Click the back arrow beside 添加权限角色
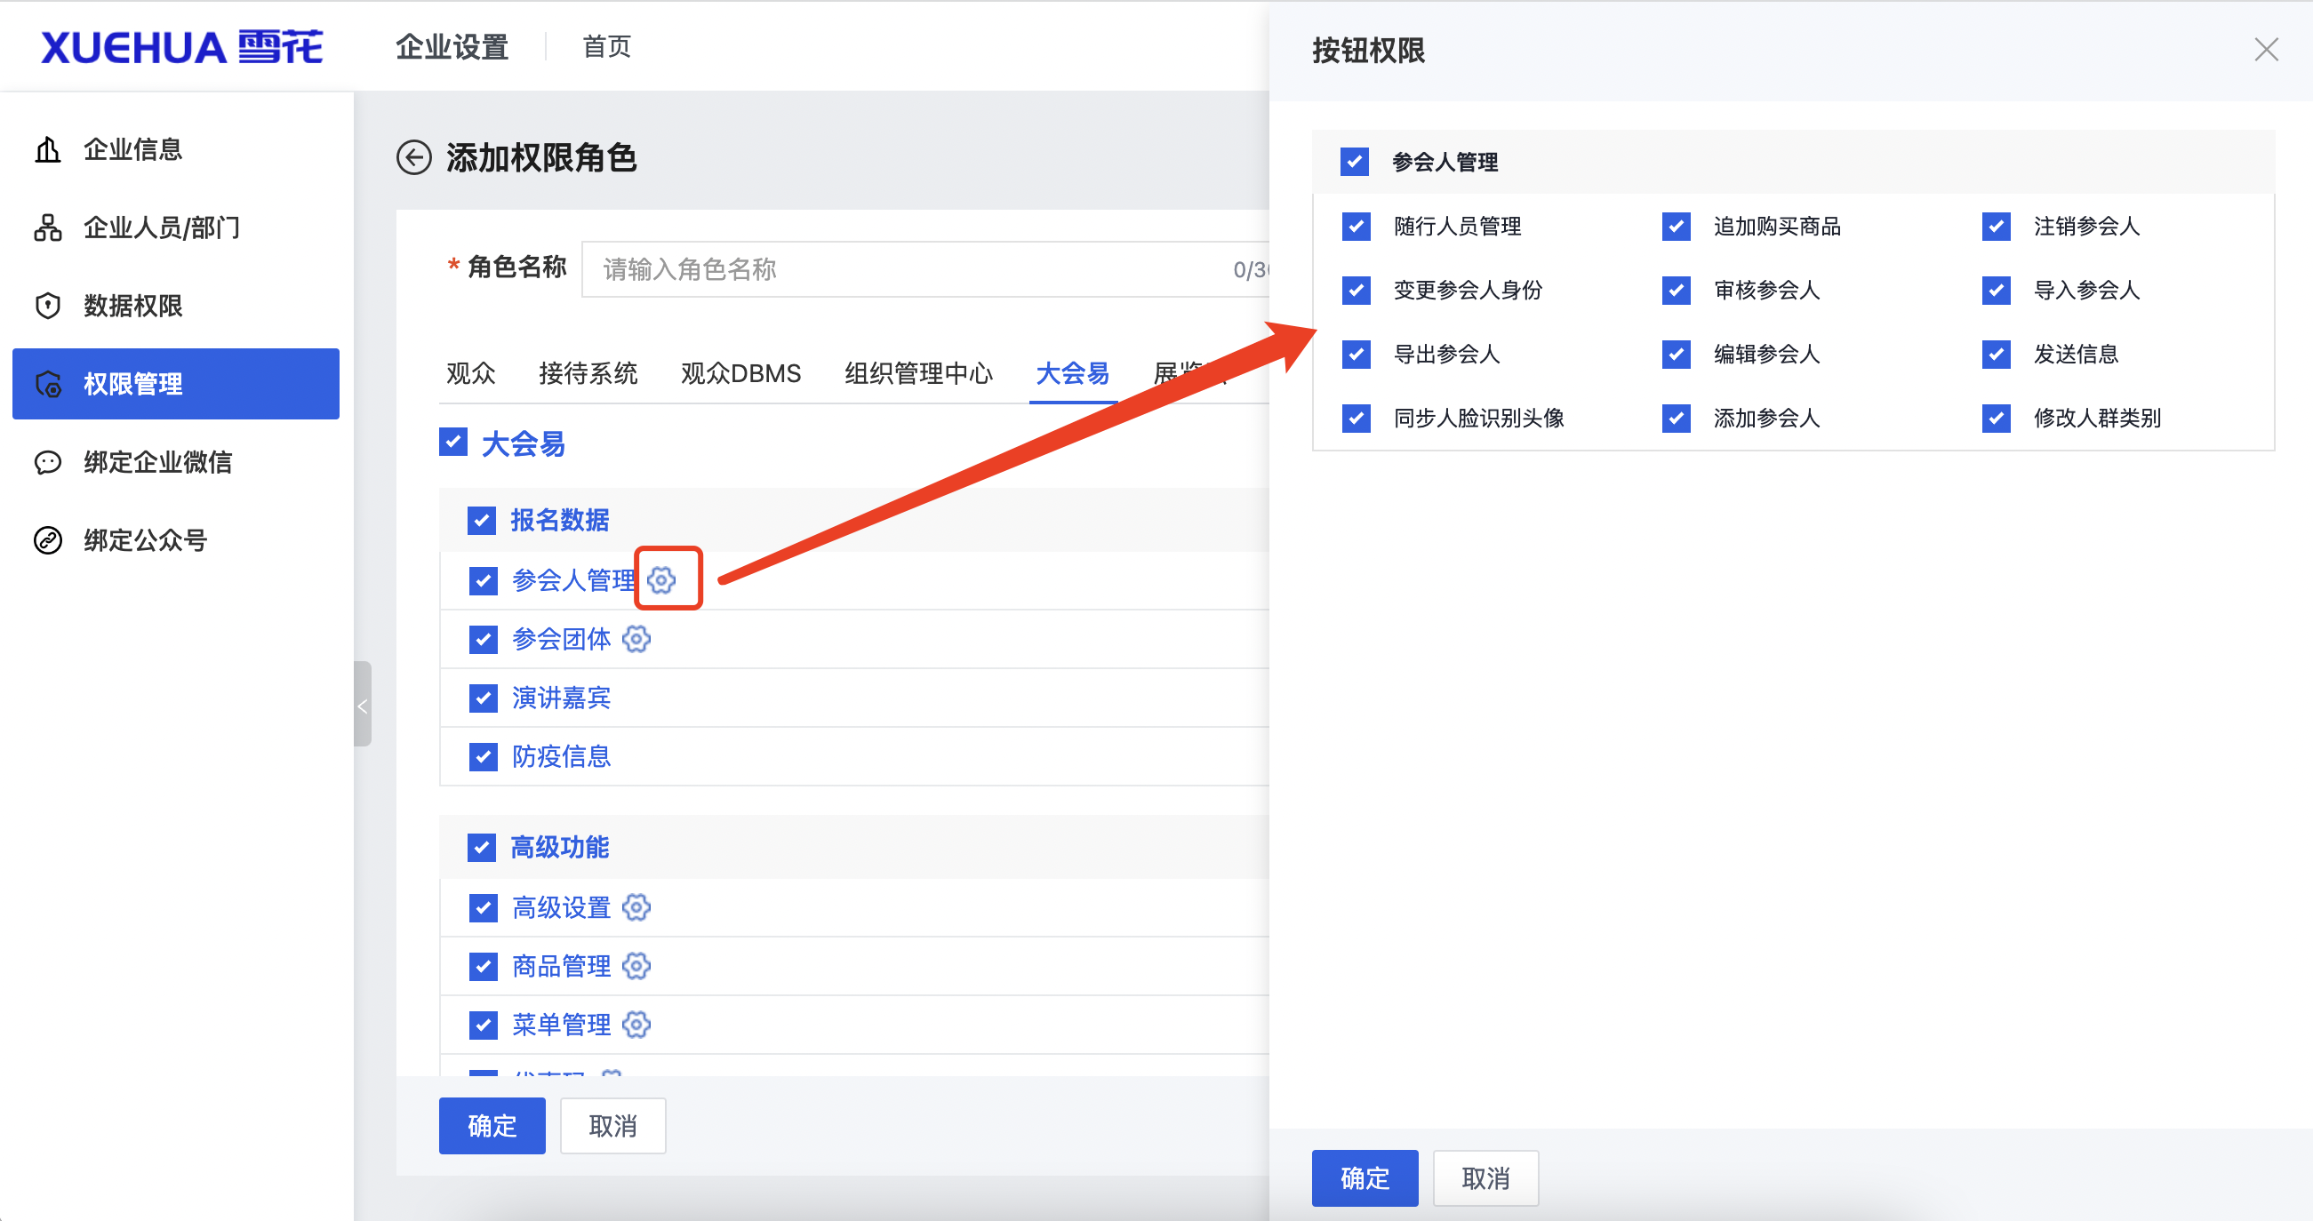Image resolution: width=2313 pixels, height=1221 pixels. click(x=415, y=158)
